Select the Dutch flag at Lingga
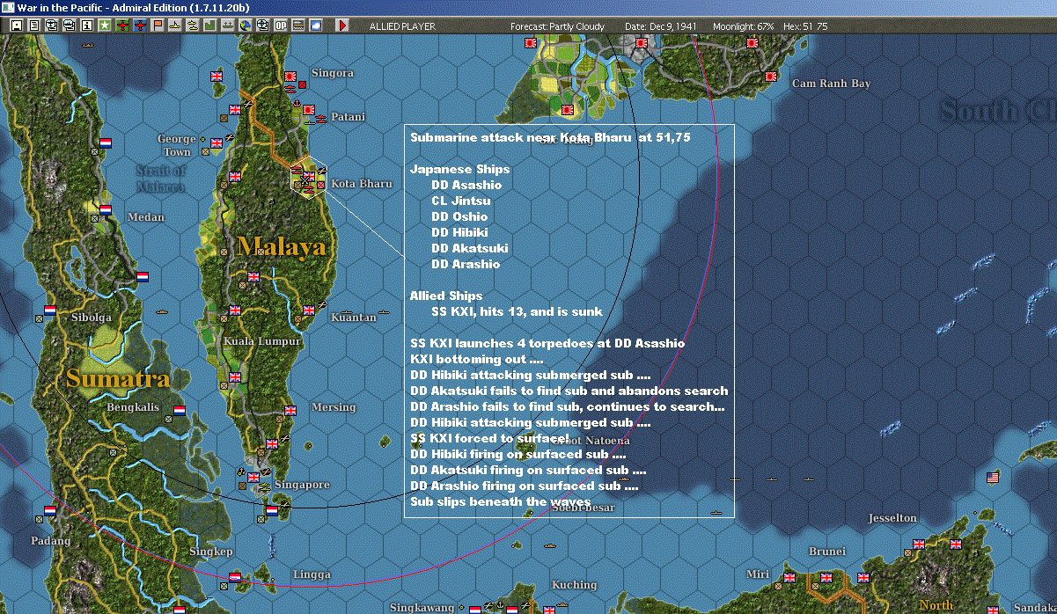1057x614 pixels. coord(234,577)
